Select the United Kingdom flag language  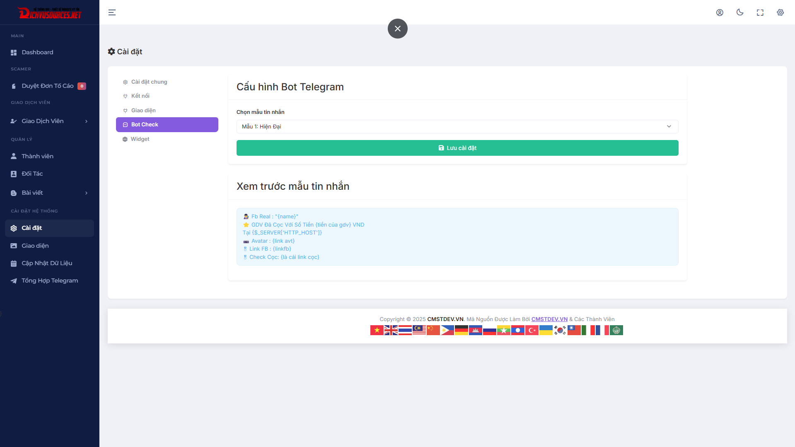pos(391,330)
